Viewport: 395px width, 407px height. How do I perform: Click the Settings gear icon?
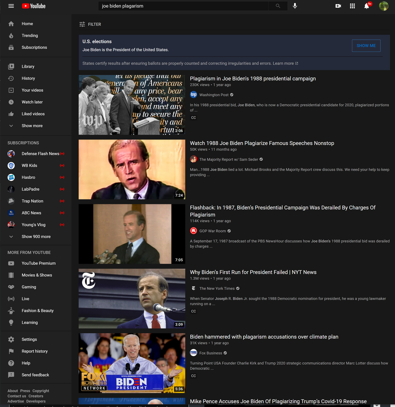pyautogui.click(x=11, y=339)
